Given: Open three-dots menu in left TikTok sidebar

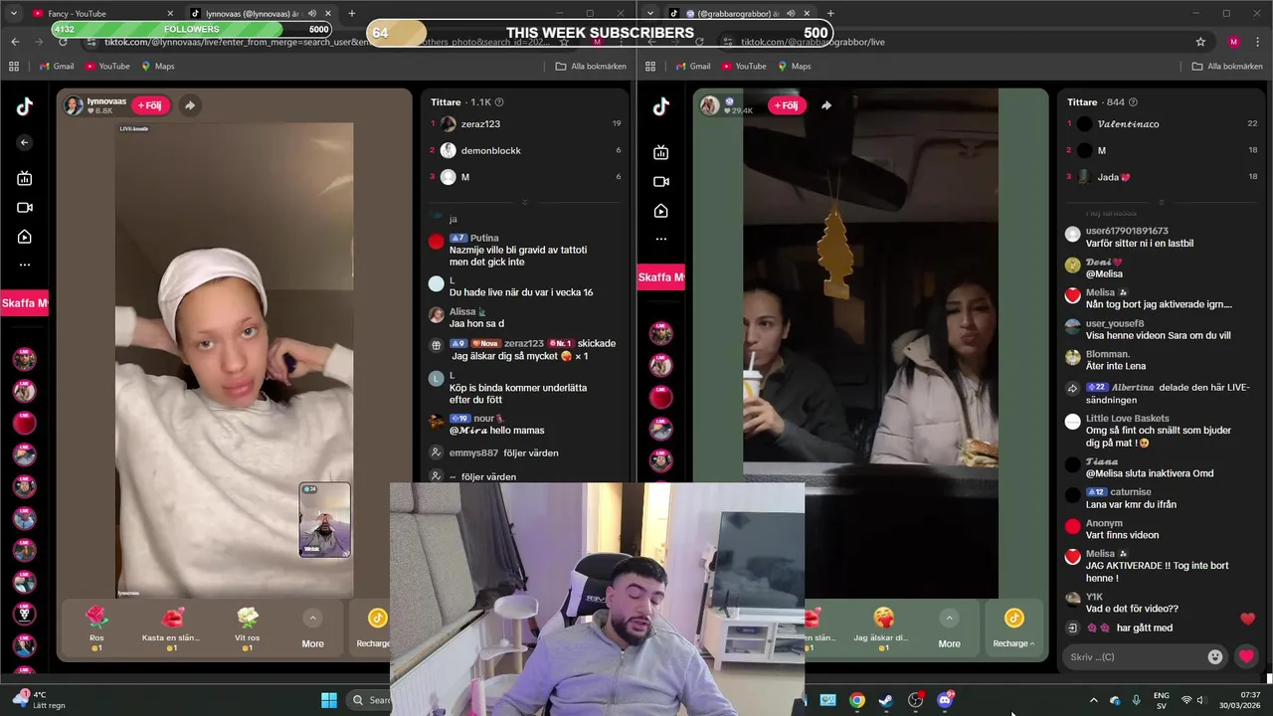Looking at the screenshot, I should [x=25, y=265].
